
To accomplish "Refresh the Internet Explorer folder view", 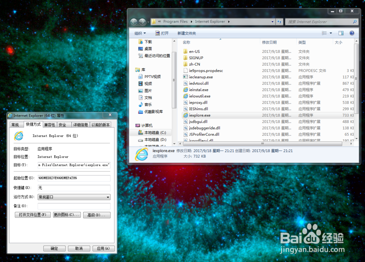I will pyautogui.click(x=279, y=22).
